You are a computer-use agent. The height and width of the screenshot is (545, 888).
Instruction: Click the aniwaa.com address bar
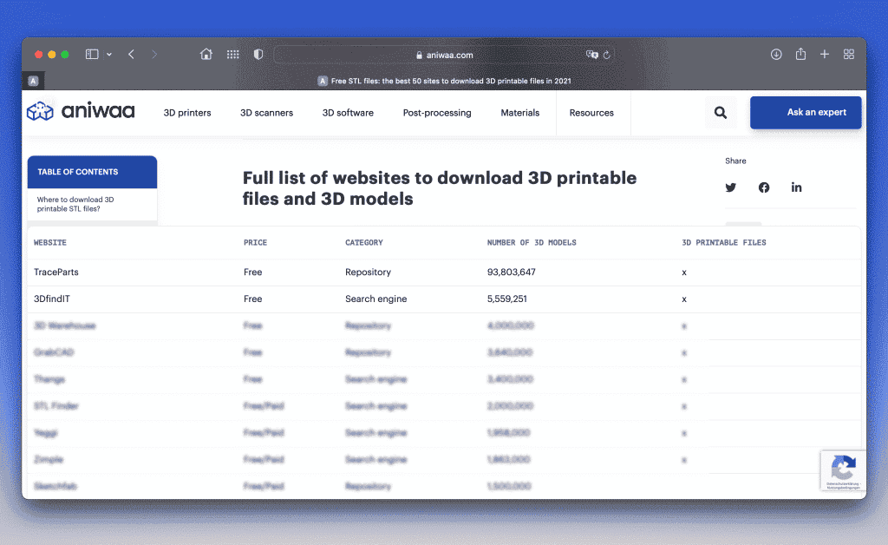(444, 55)
